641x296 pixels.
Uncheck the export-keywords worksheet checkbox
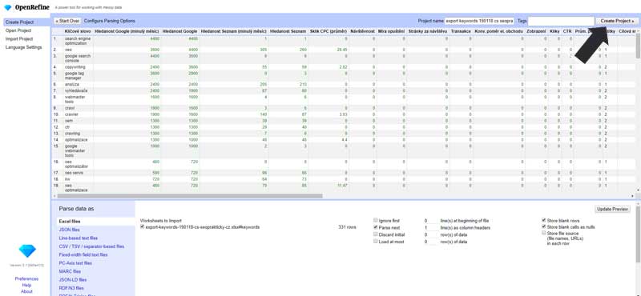click(143, 227)
